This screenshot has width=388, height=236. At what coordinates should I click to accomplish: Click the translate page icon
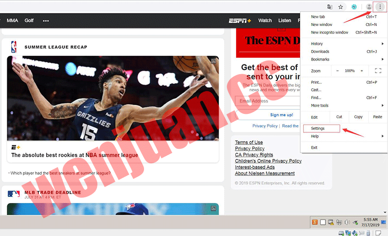click(x=330, y=7)
